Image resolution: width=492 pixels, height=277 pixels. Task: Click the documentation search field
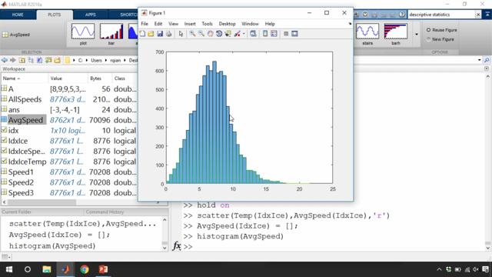[x=441, y=15]
